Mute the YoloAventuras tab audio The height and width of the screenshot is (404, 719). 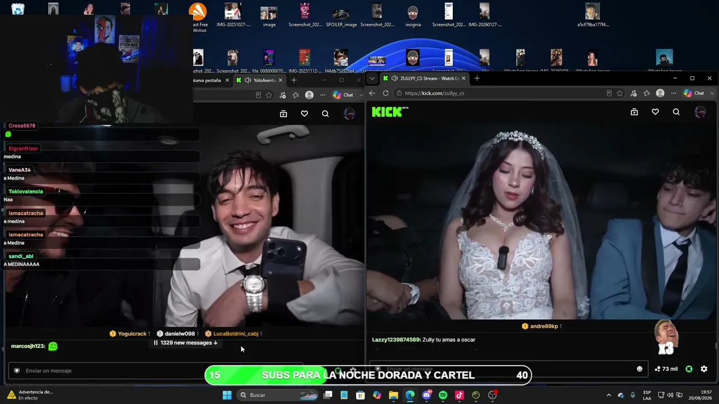248,80
